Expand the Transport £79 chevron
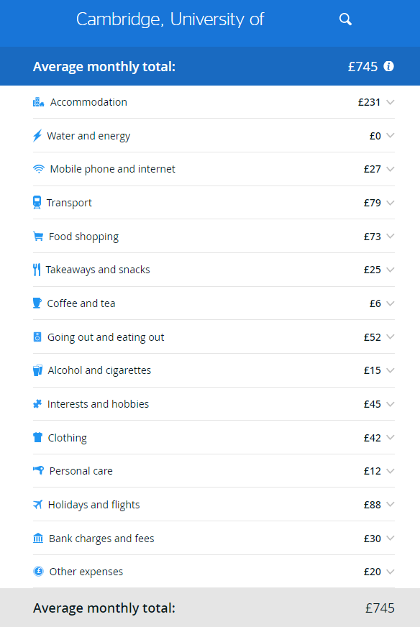 (x=391, y=203)
